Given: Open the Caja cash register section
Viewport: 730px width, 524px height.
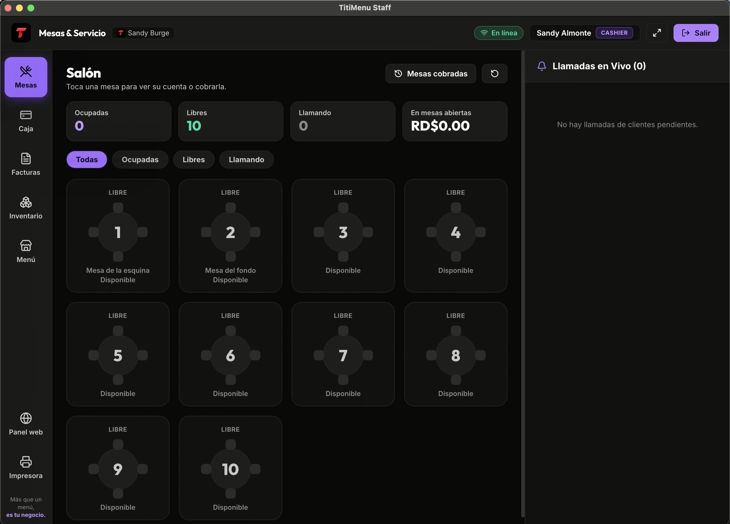Looking at the screenshot, I should (26, 121).
